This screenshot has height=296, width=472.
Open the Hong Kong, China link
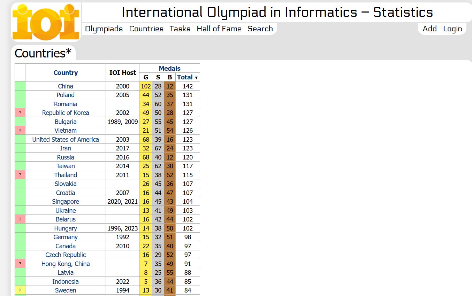[66, 264]
